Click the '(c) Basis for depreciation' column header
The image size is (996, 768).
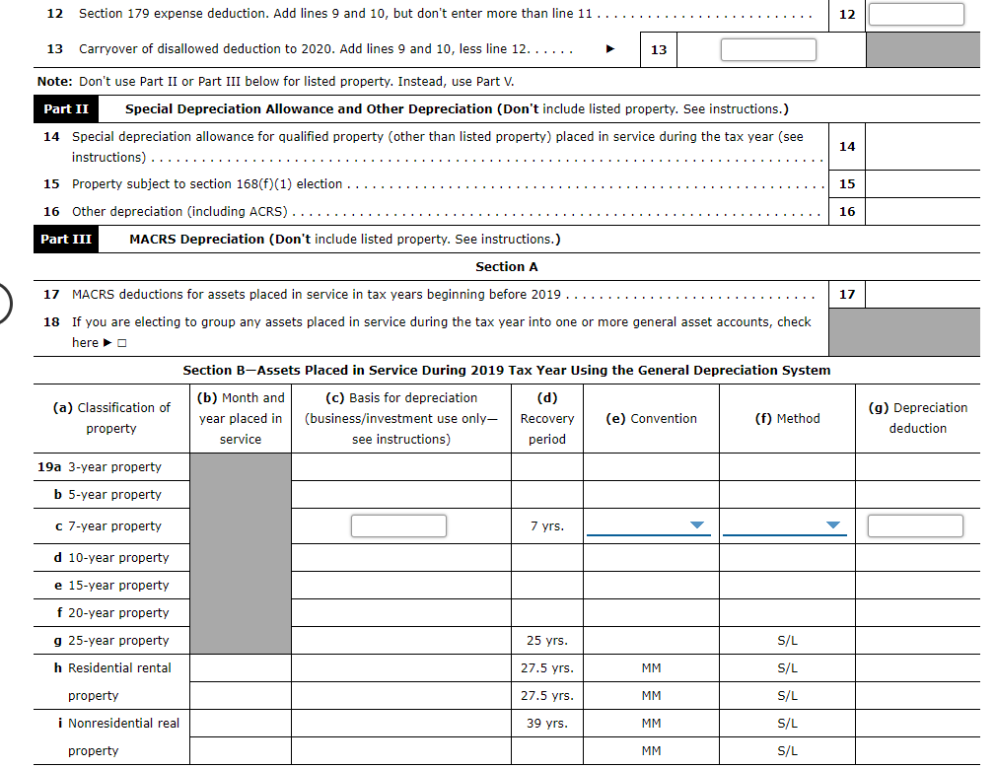pos(400,418)
